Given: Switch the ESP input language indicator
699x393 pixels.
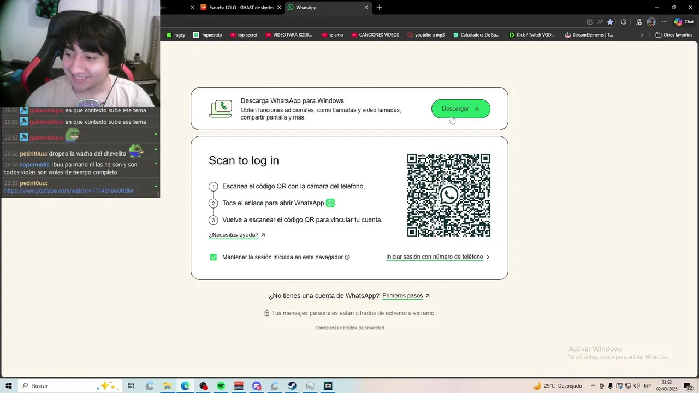Looking at the screenshot, I should pos(648,386).
